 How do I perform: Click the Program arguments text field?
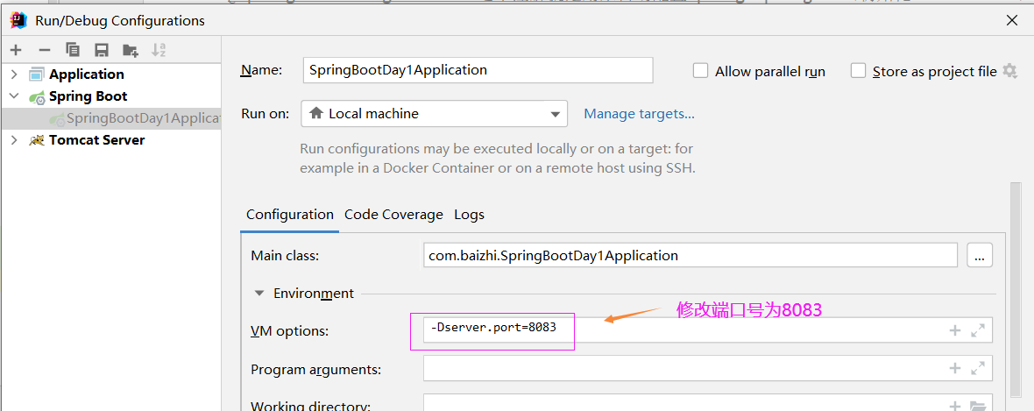[707, 368]
